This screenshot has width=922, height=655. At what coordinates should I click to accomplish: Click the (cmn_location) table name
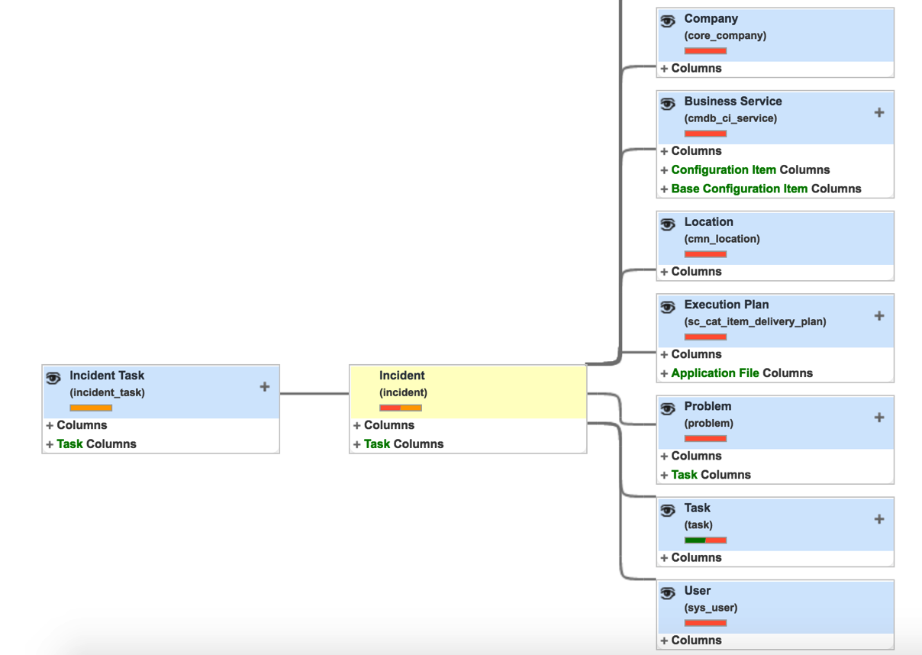click(722, 239)
